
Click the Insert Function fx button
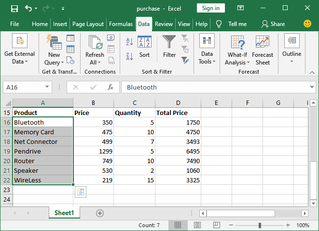pyautogui.click(x=111, y=87)
